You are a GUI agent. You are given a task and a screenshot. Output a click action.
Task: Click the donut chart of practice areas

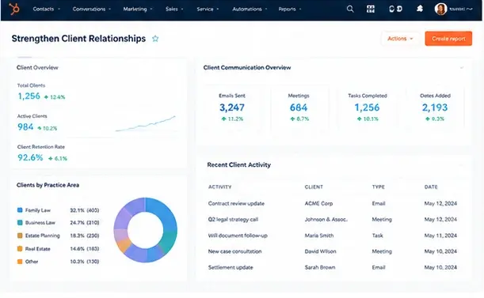coord(146,230)
